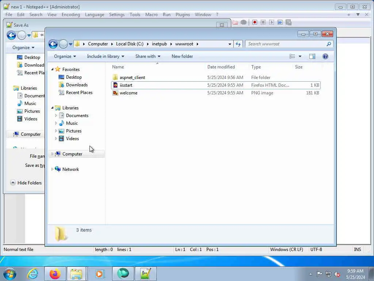Select Downloads under Favorites in Explorer
Screen dimensions: 374x281
pos(77,85)
